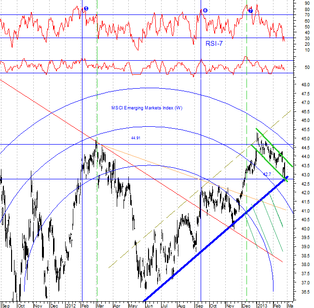Screen dimensions: 314x308
Task: Click the 44.5 price axis label
Action: pos(305,147)
